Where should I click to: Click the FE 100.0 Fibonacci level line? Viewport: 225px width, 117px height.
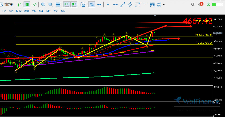[103, 36]
